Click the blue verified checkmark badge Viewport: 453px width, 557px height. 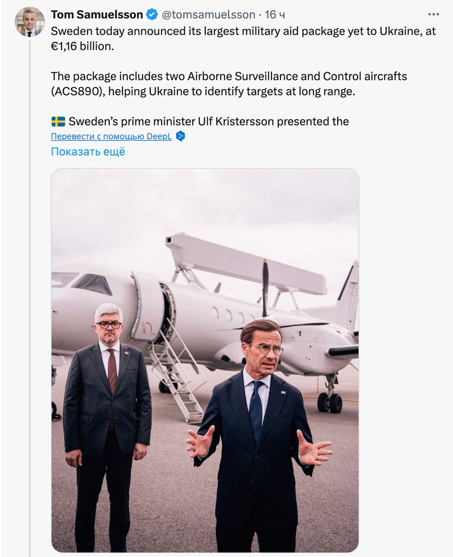(151, 15)
